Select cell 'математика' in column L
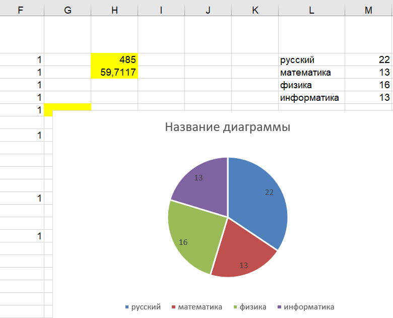The width and height of the screenshot is (393, 318). click(x=311, y=73)
